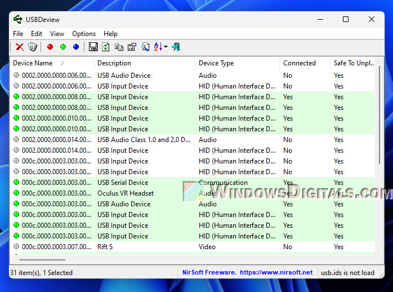
Task: Click the Exit door toolbar icon
Action: [176, 47]
